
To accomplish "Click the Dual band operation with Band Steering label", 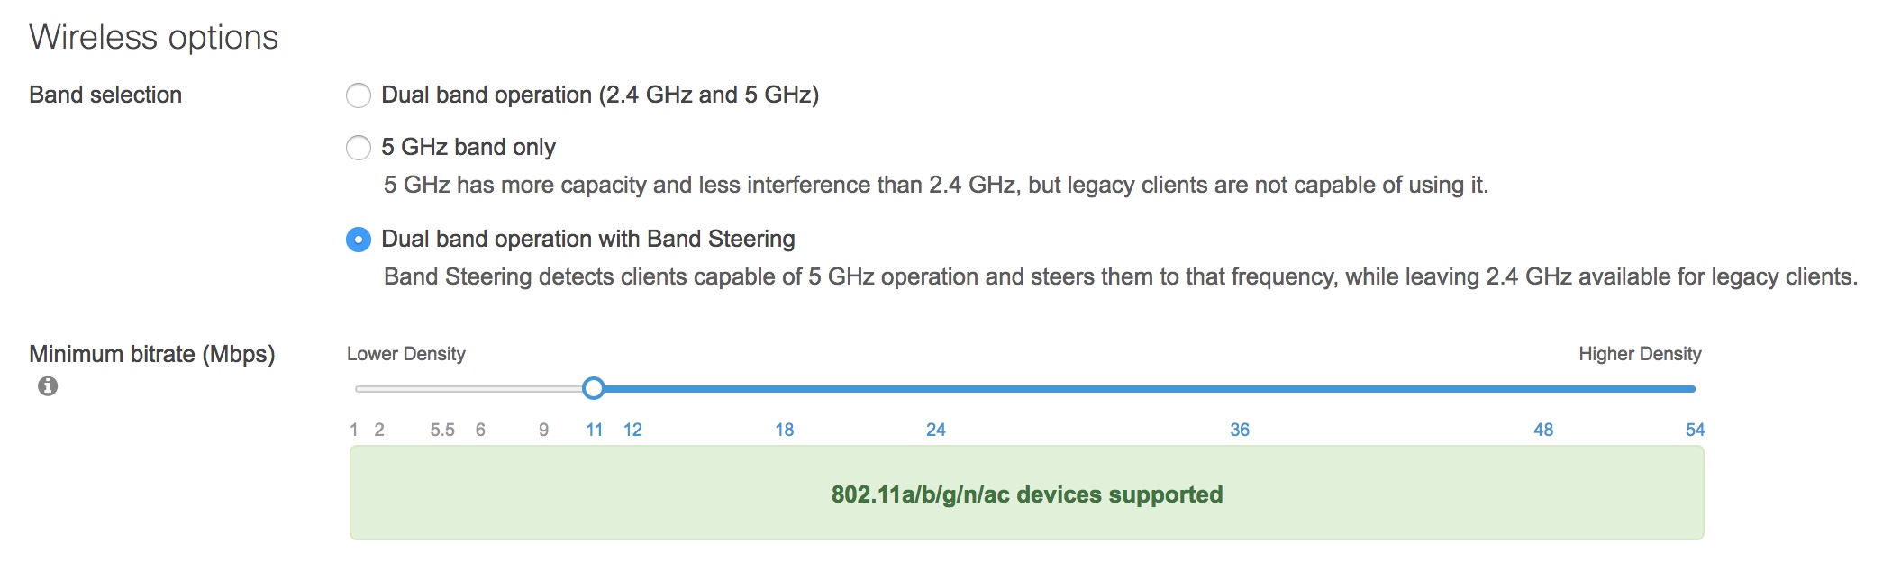I will click(x=587, y=239).
